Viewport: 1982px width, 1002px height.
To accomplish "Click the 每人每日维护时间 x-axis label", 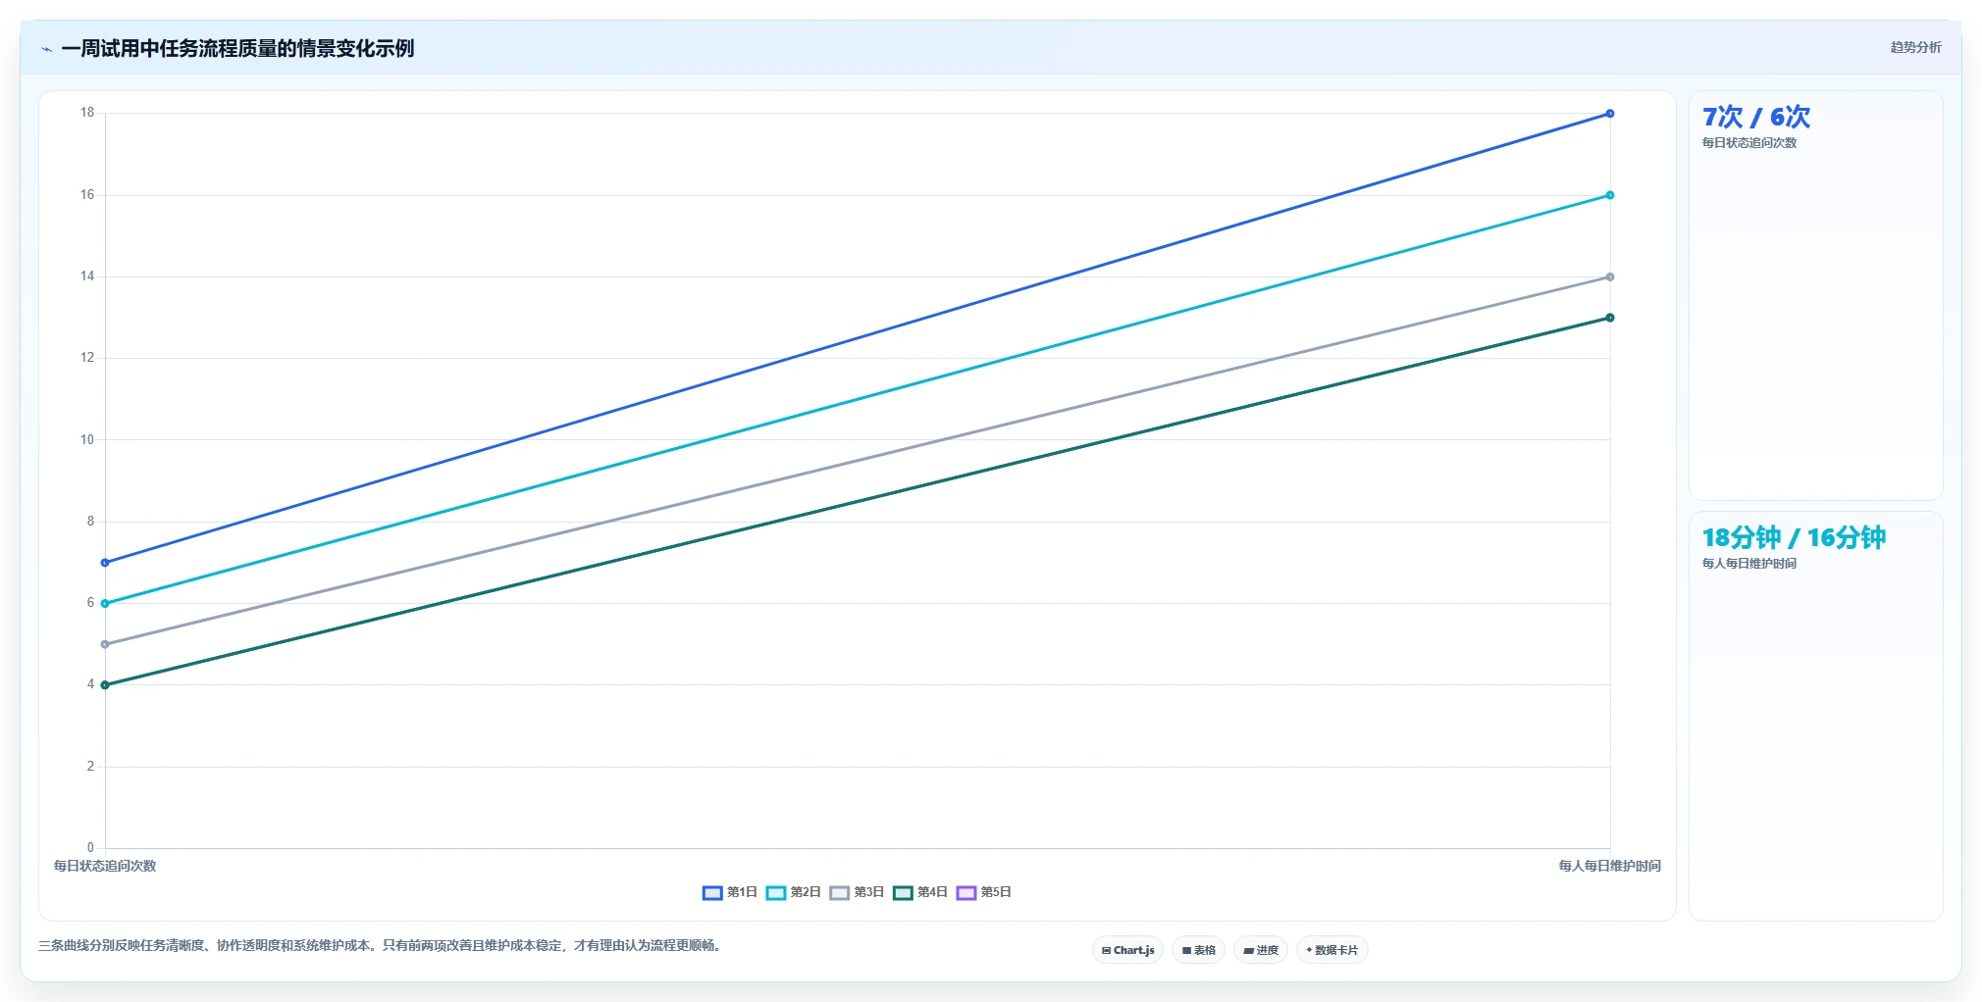I will pos(1610,866).
